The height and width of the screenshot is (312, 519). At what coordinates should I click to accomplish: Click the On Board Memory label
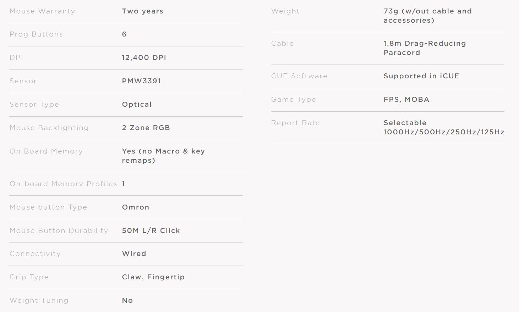point(46,151)
